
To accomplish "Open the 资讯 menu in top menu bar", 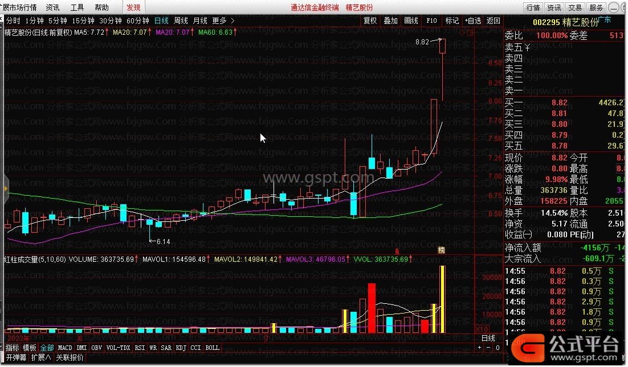I will (52, 7).
